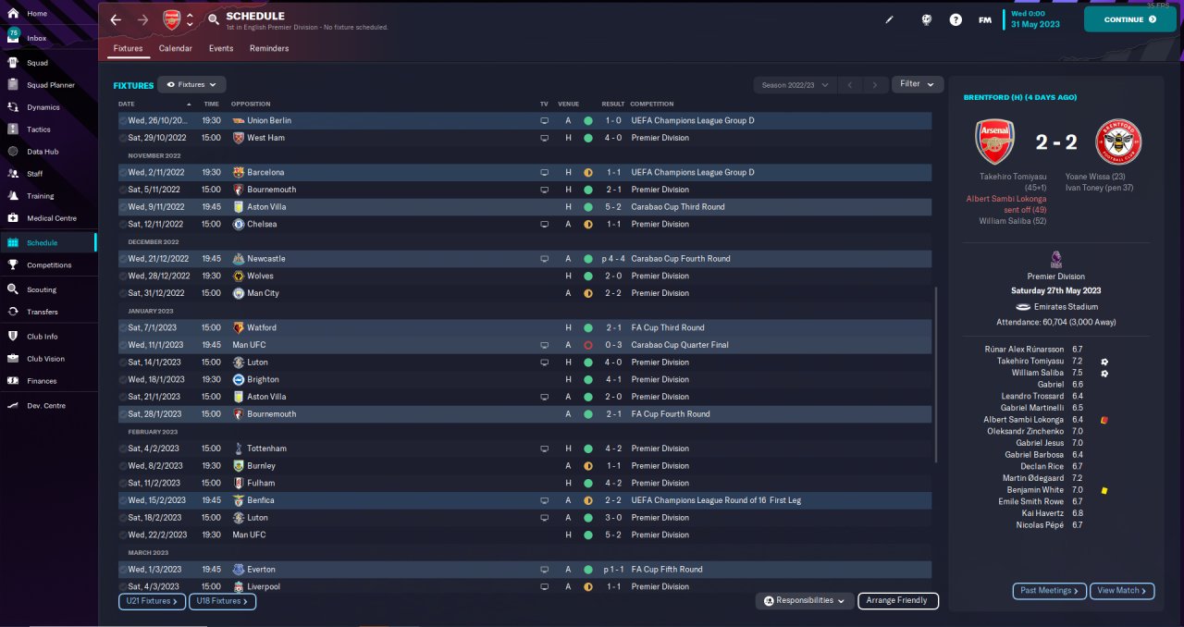Click the date 31 May 2023
This screenshot has height=627, width=1184.
(x=1036, y=24)
